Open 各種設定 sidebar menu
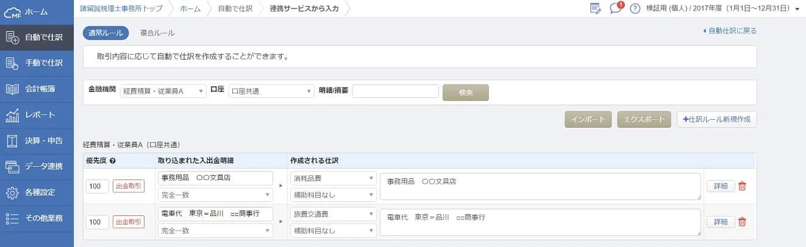 pos(37,192)
